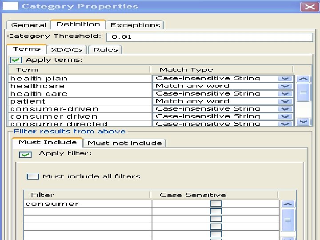The image size is (320, 240).
Task: Open match type dropdown for 'healthcare'
Action: pyautogui.click(x=285, y=86)
